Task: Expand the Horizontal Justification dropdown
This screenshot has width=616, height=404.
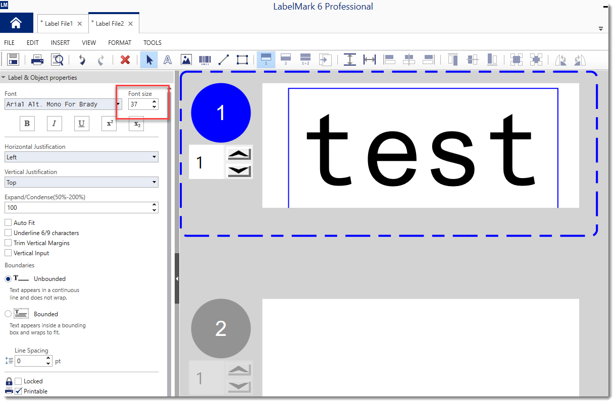Action: coord(154,157)
